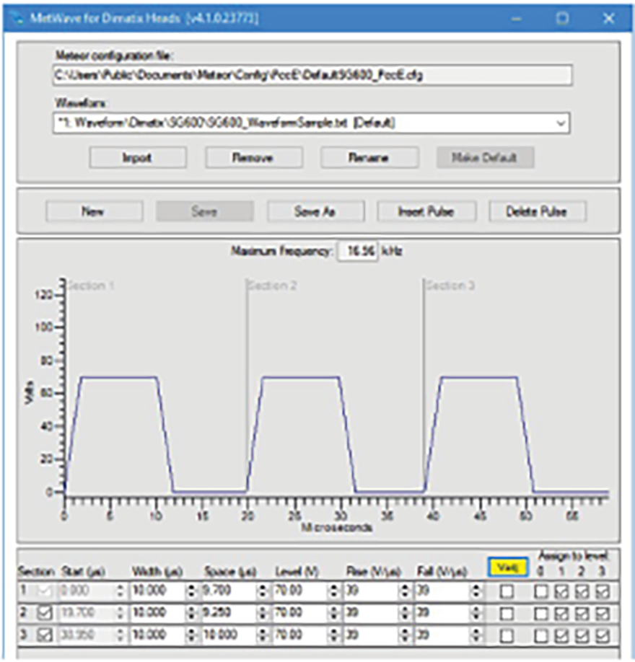Create a new waveform with New button
The width and height of the screenshot is (635, 662).
click(95, 211)
